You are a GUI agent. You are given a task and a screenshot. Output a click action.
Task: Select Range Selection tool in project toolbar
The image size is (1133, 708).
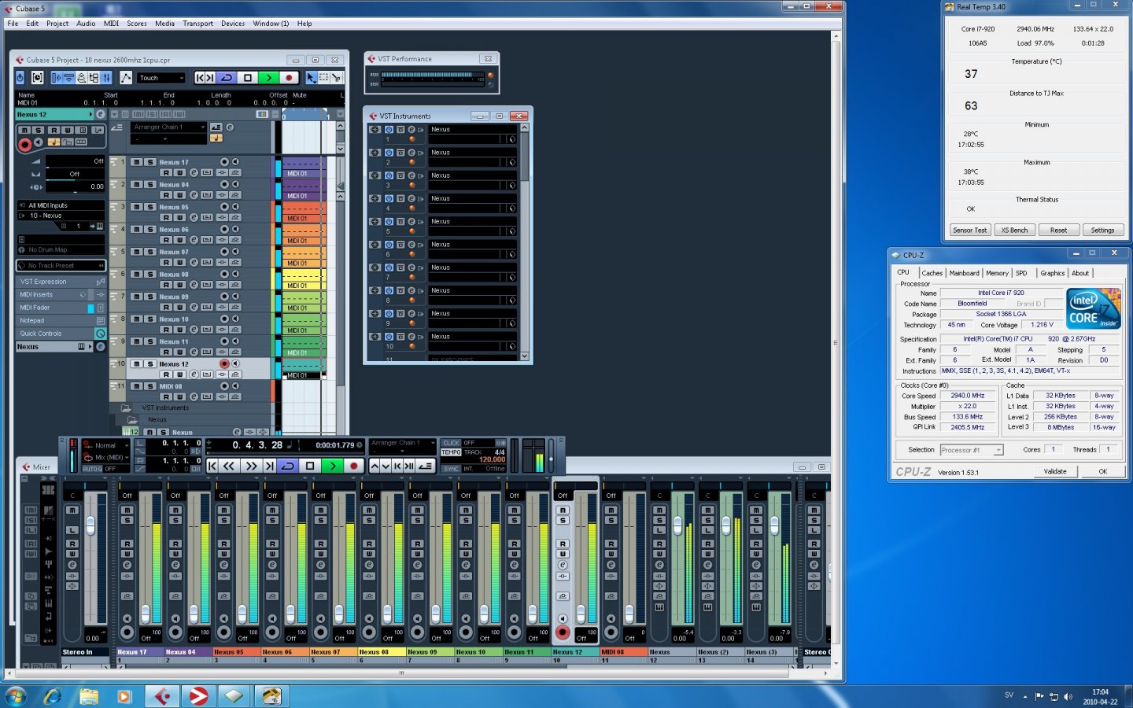323,77
